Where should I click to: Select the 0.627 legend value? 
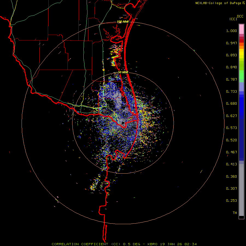(232, 116)
